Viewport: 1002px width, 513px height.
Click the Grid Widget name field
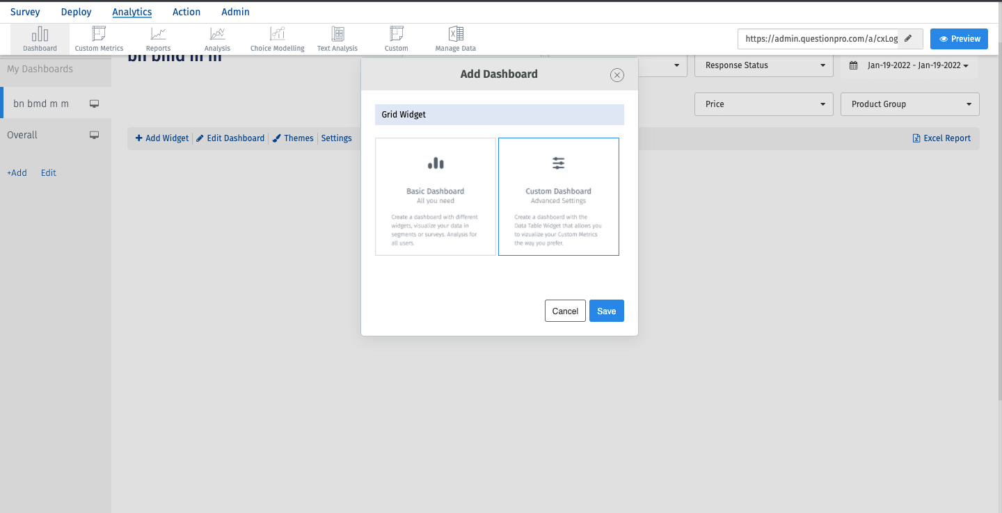point(499,114)
